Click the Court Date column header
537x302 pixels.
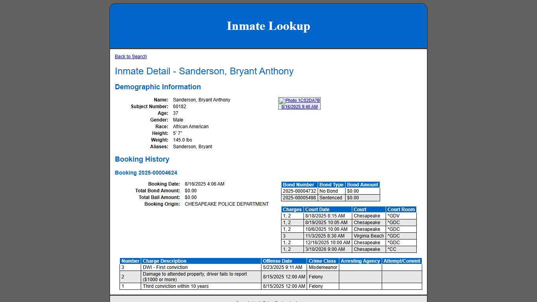[x=317, y=209]
